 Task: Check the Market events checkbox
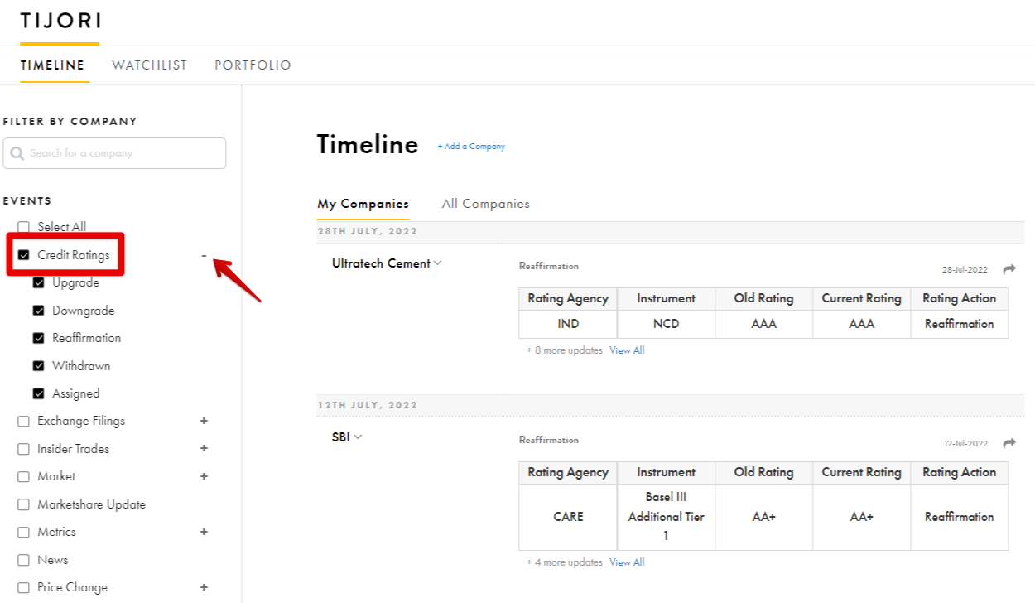coord(23,477)
